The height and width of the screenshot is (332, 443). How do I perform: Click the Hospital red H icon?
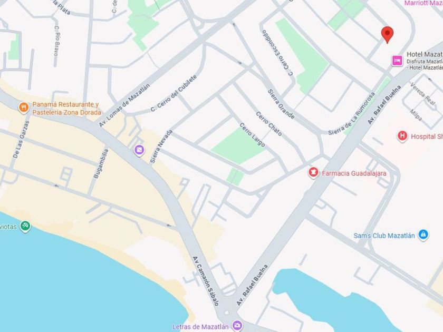coord(402,136)
